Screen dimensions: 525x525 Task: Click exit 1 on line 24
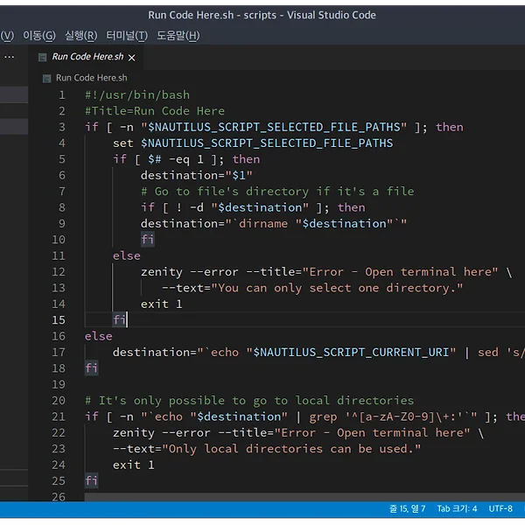(134, 465)
